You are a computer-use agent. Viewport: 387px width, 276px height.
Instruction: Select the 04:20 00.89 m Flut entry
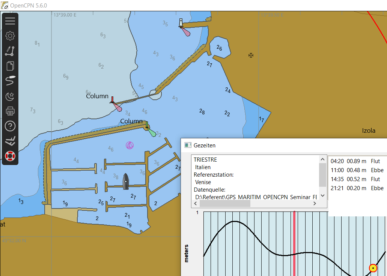click(x=355, y=161)
